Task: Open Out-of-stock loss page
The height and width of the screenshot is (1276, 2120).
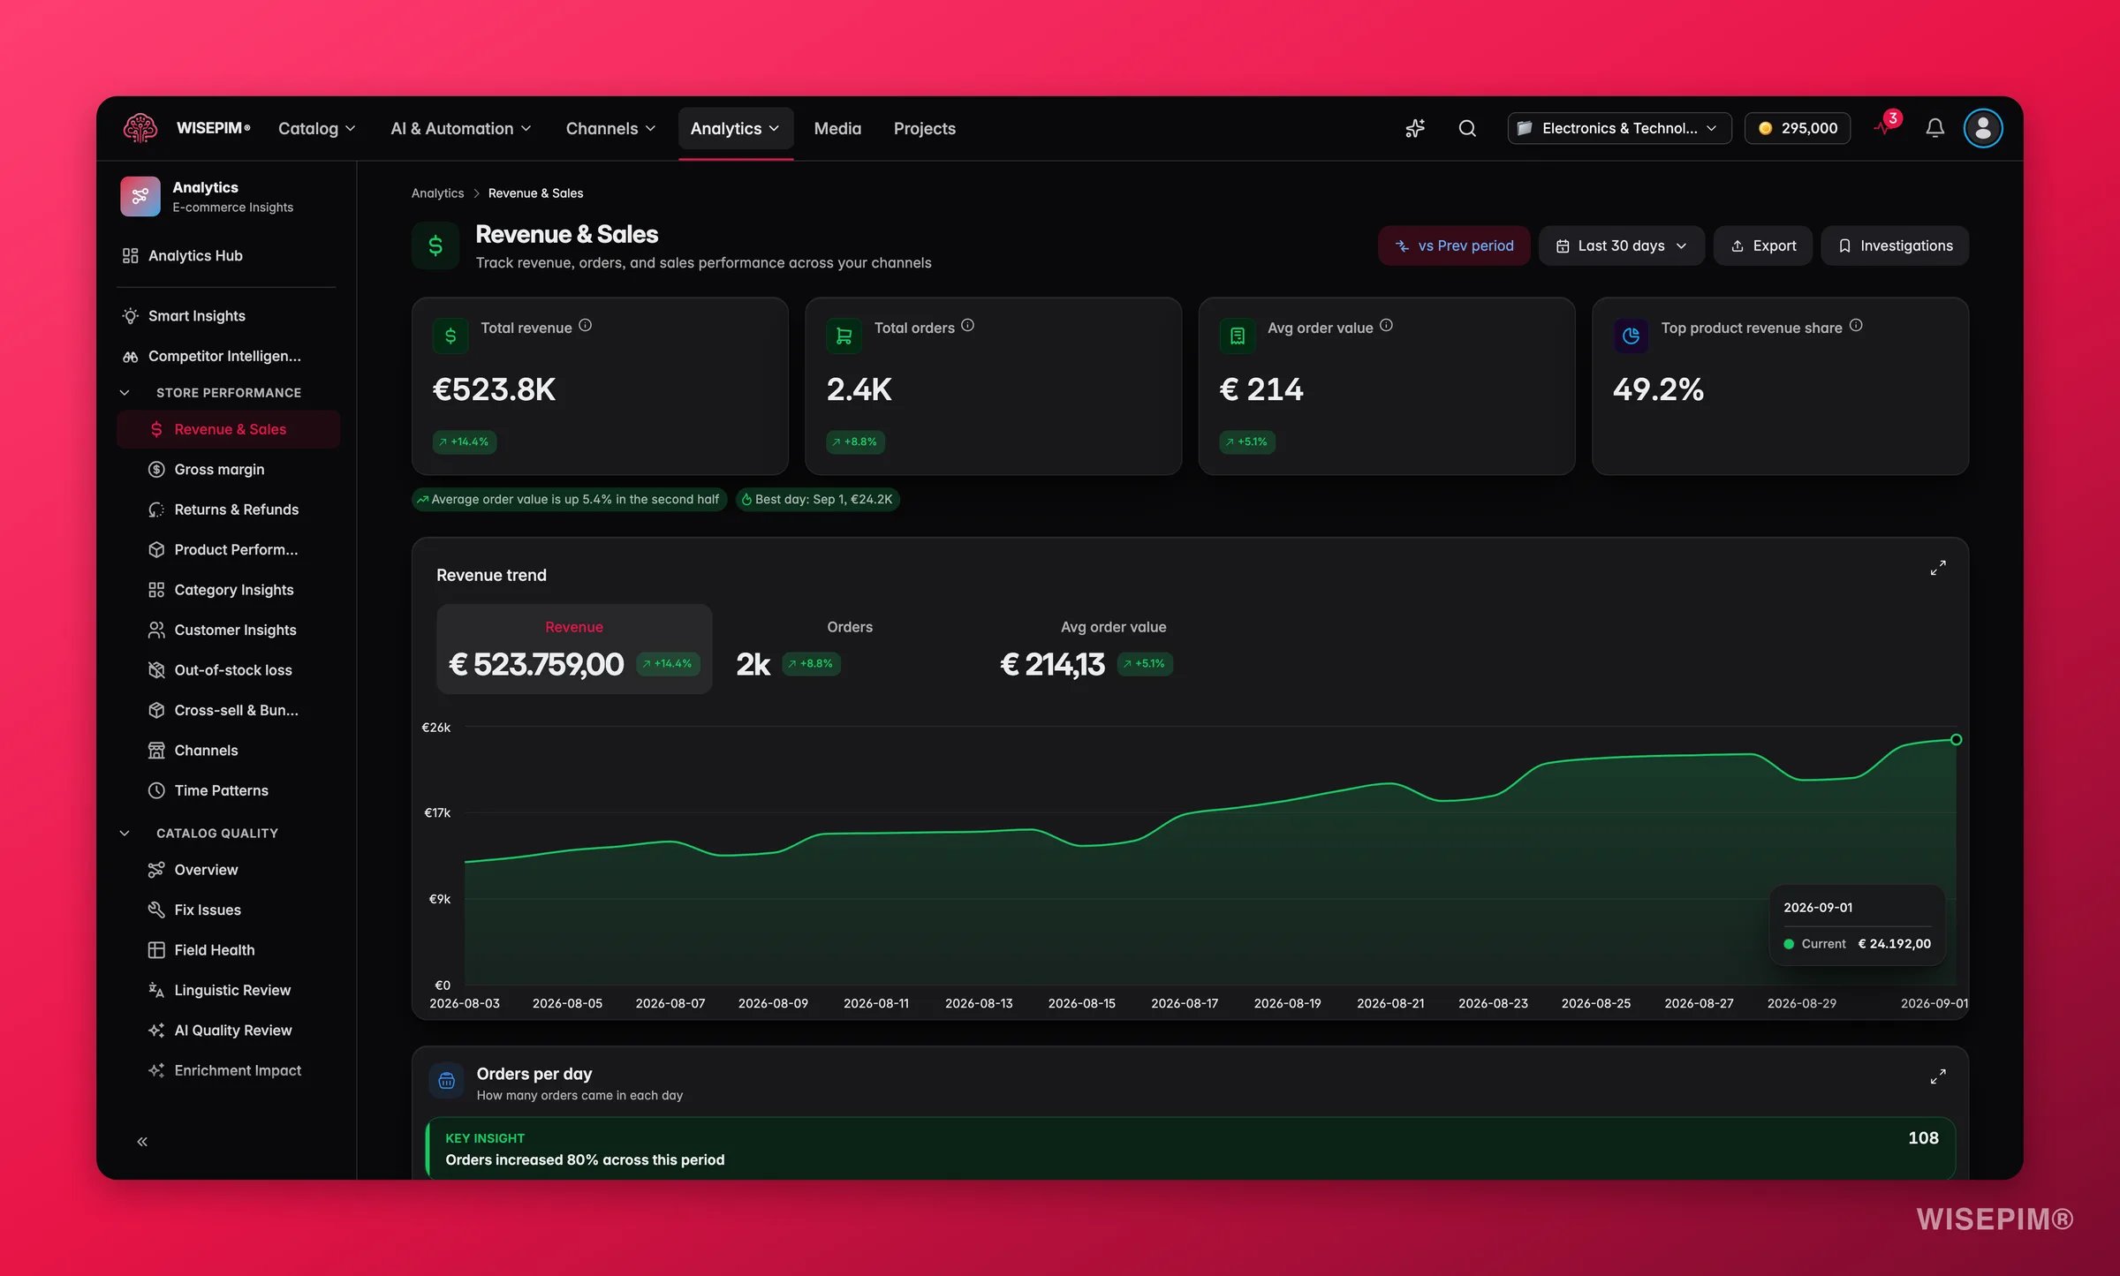Action: click(x=228, y=670)
